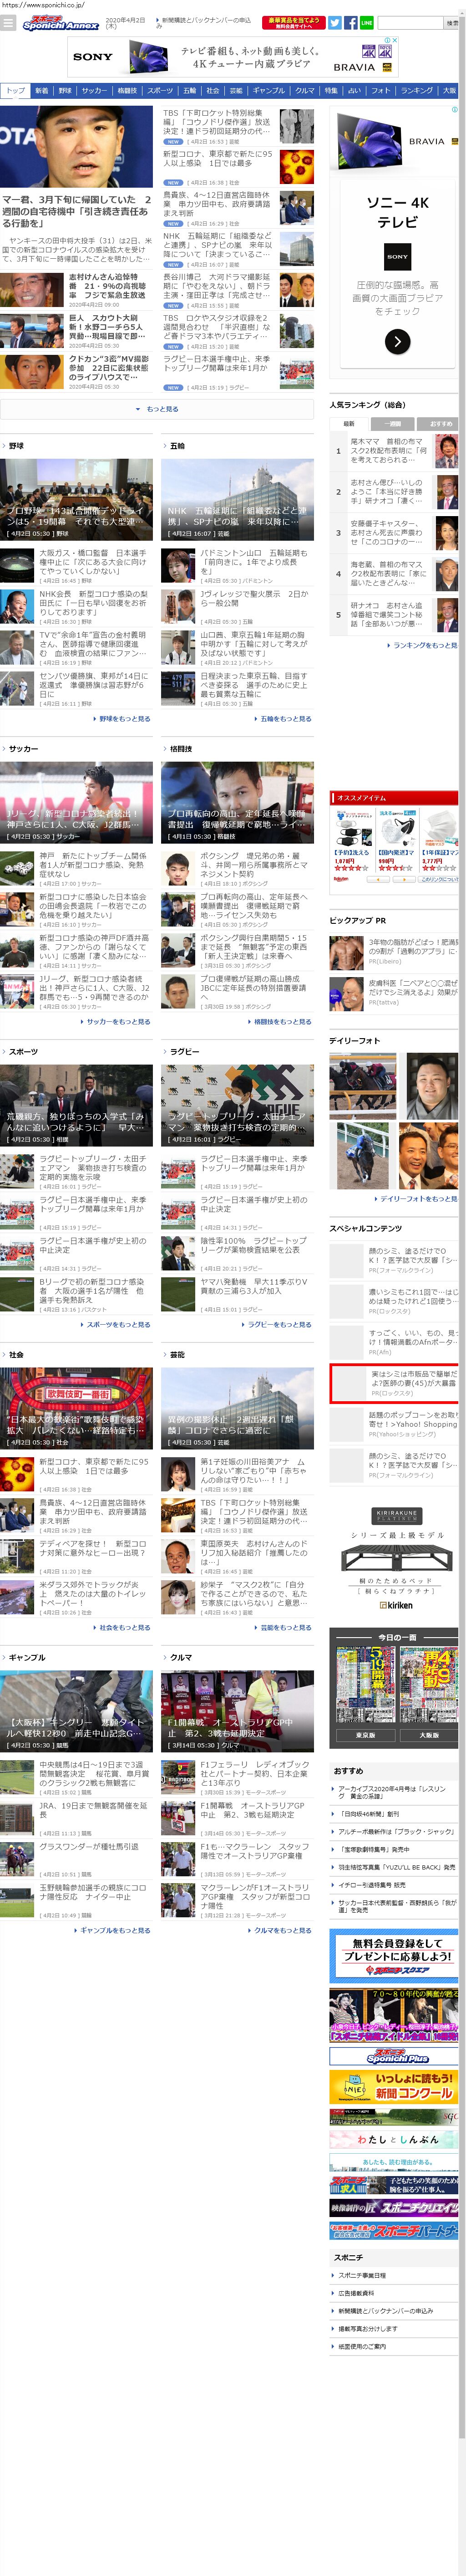Click サッカーをもっと見る link

tap(116, 1022)
